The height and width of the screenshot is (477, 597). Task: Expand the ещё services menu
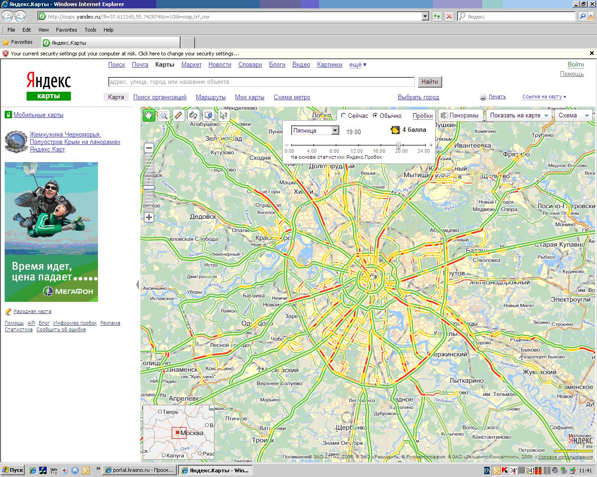pyautogui.click(x=358, y=65)
